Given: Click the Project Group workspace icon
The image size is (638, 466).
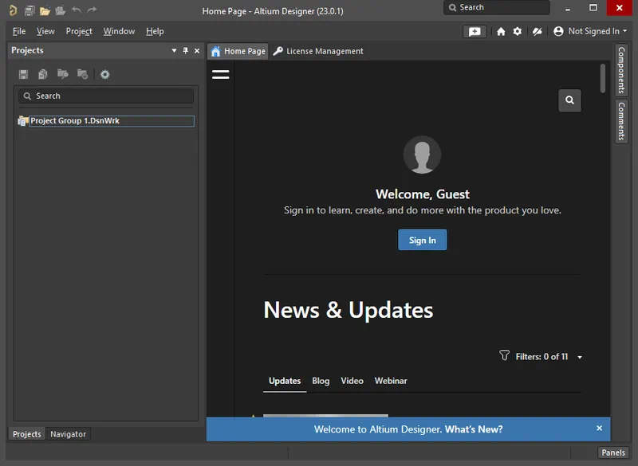Looking at the screenshot, I should coord(23,121).
